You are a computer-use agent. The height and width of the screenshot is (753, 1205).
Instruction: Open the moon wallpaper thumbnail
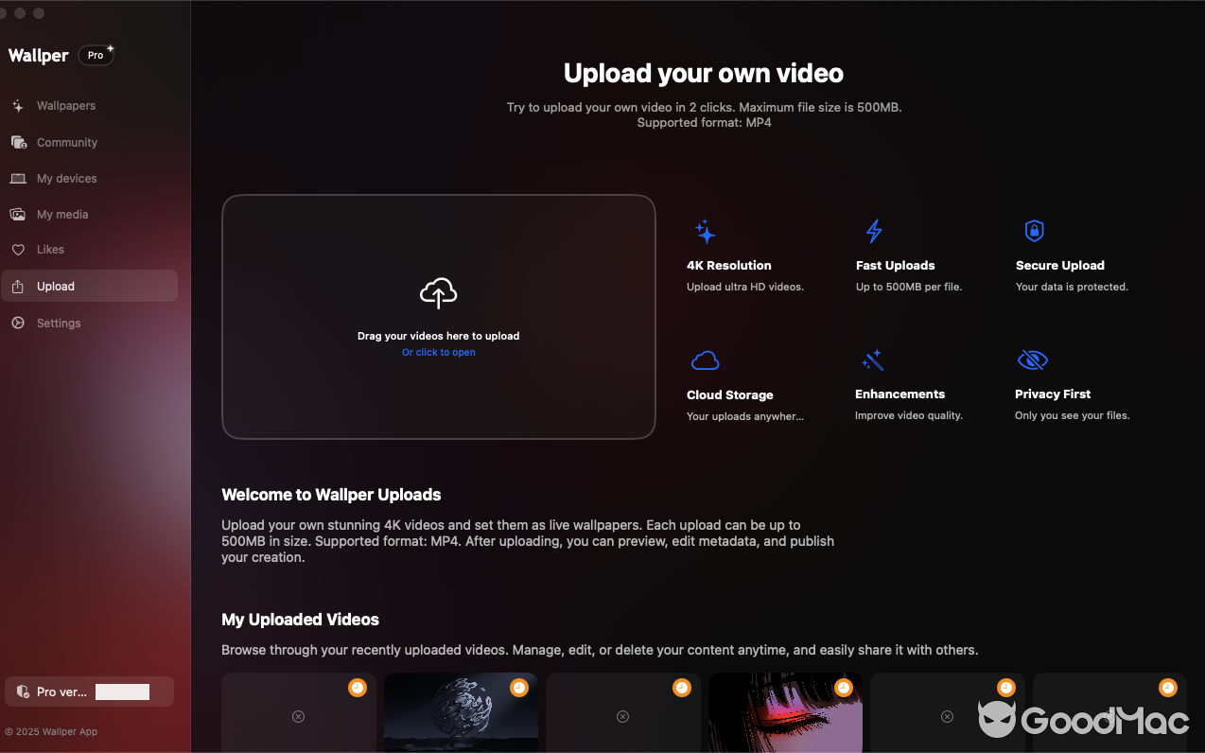tap(461, 719)
